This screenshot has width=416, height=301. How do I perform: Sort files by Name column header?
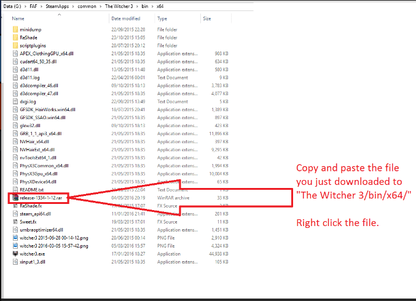coord(18,18)
